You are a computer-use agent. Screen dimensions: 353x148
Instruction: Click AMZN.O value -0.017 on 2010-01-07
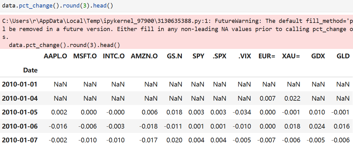pyautogui.click(x=148, y=140)
